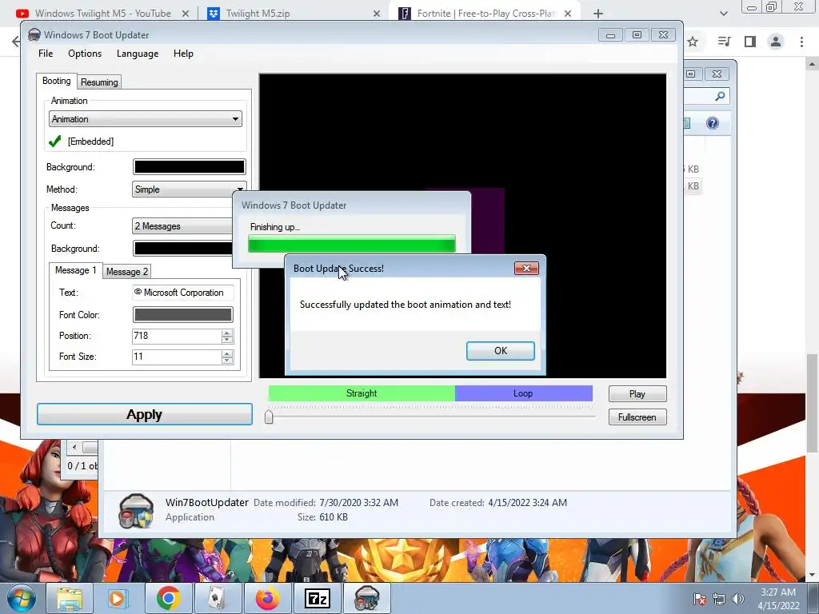
Task: Click the blue Loop segment
Action: (523, 393)
